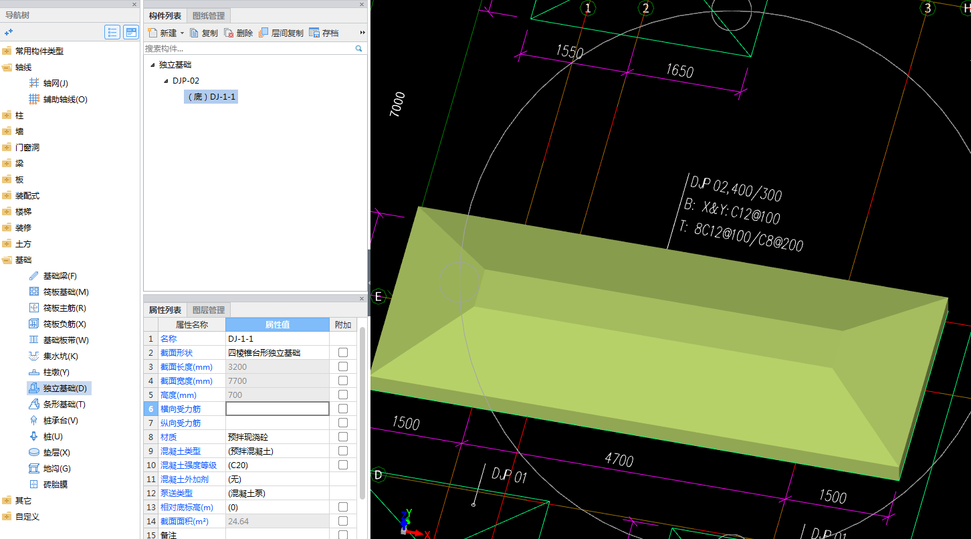Toggle 附加 checkbox for 横向受力筋 row
Screen dimensions: 971x539
pos(343,409)
